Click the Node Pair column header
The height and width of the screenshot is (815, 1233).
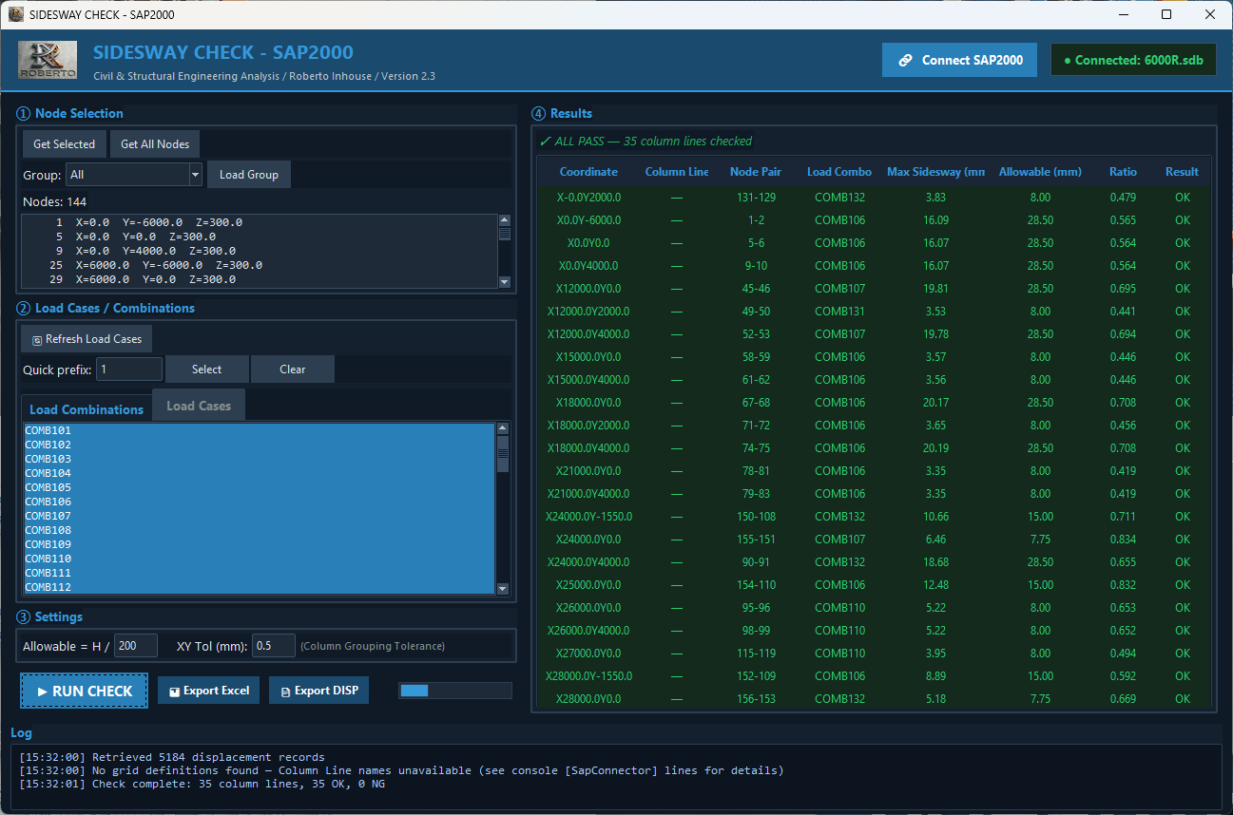(x=756, y=172)
